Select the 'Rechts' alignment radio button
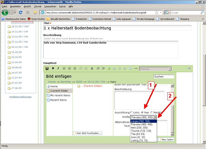This screenshot has width=206, height=149. (x=152, y=112)
